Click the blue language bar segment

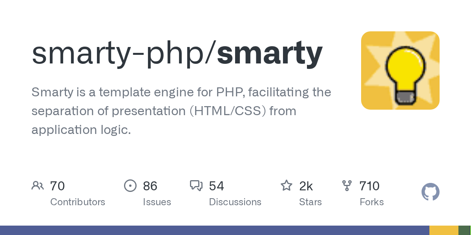point(214,230)
